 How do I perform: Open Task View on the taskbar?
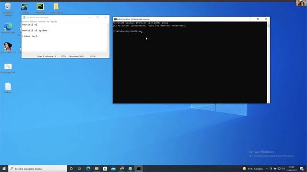coord(80,169)
